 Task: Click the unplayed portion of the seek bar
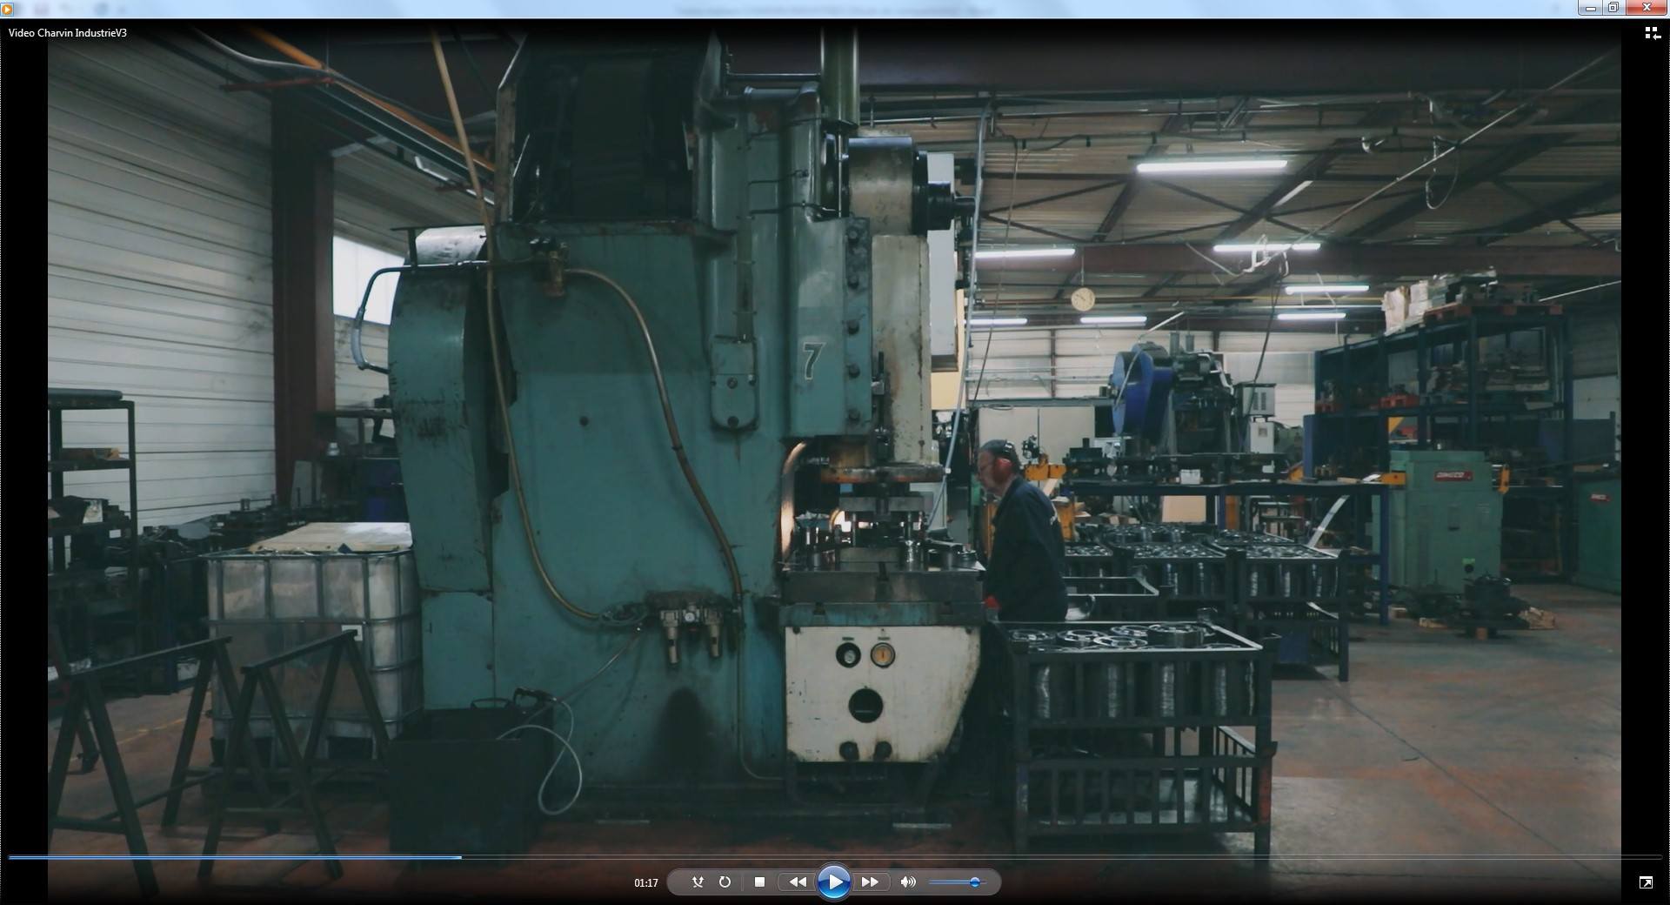pos(1044,857)
